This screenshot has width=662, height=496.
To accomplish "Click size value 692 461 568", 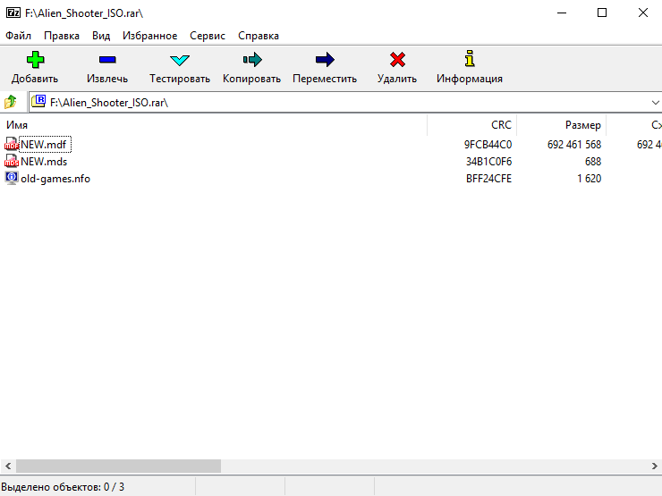I will 574,145.
